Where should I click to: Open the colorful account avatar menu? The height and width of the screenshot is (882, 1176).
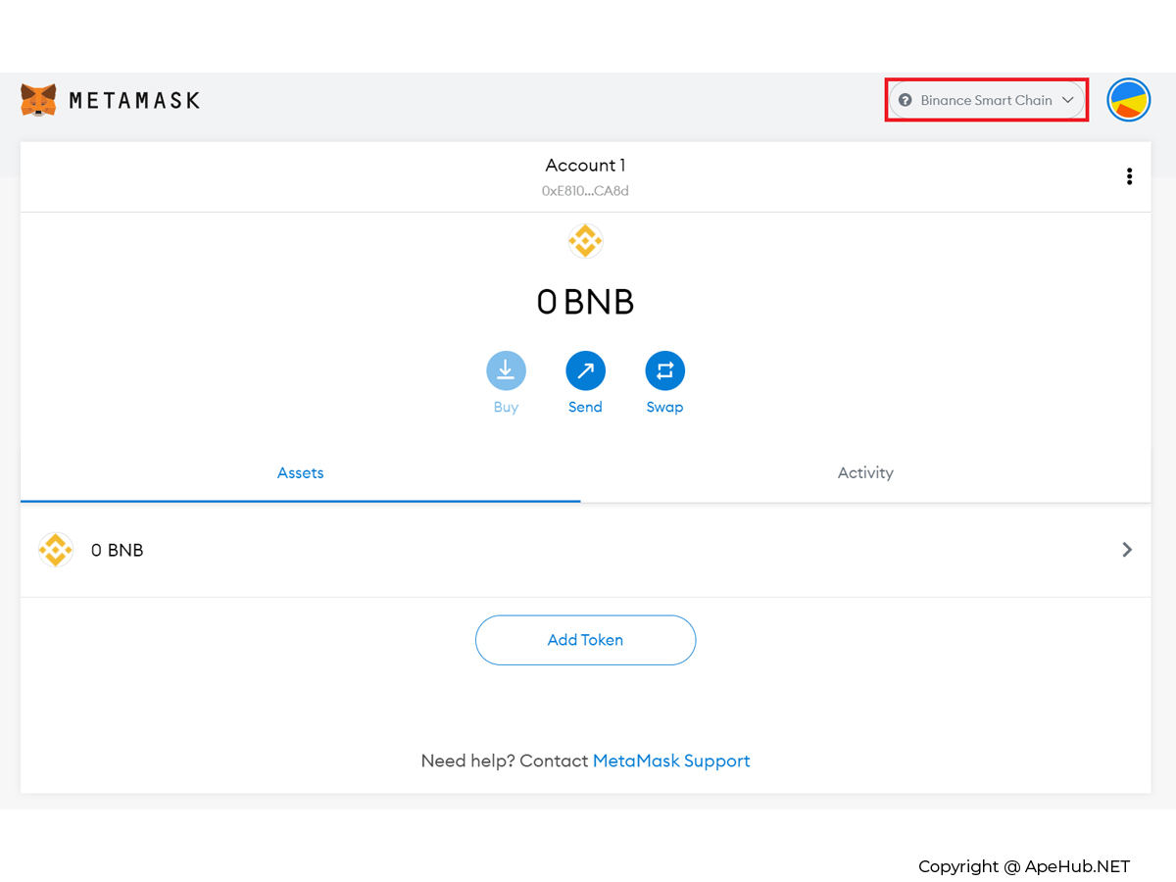pos(1128,100)
